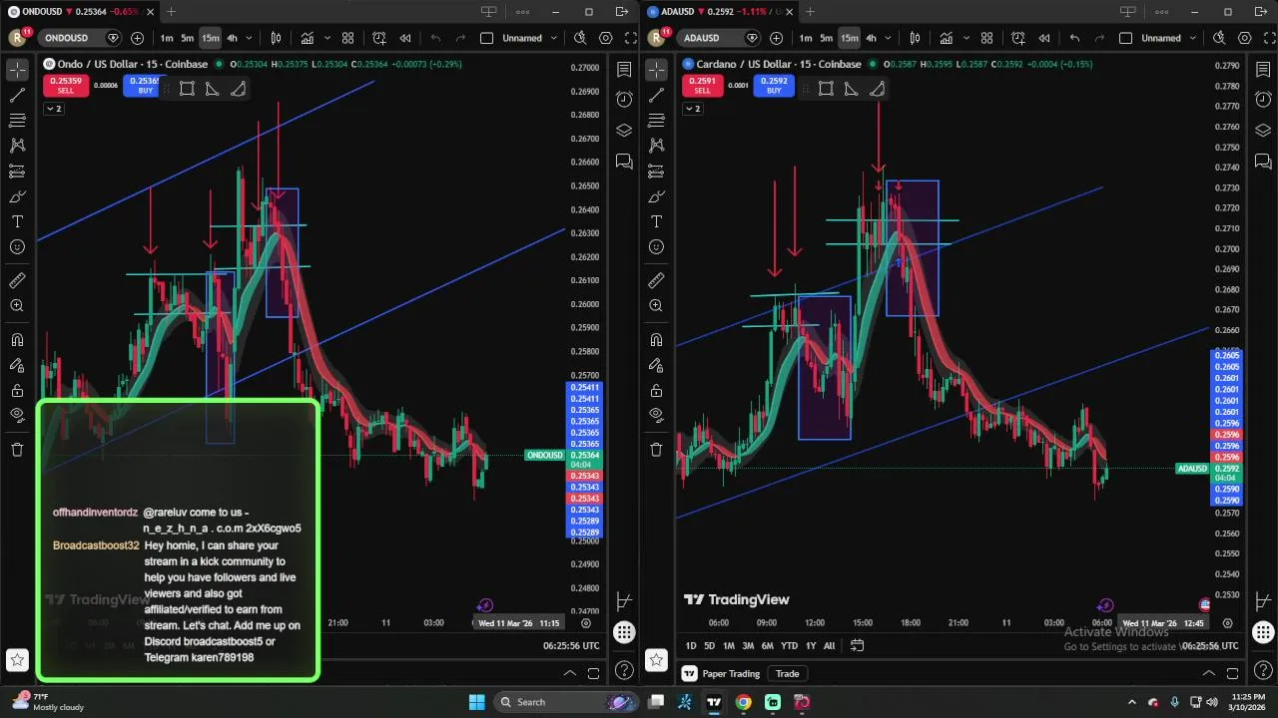Click the BUY 0.2592 button
1278x718 pixels.
point(774,85)
